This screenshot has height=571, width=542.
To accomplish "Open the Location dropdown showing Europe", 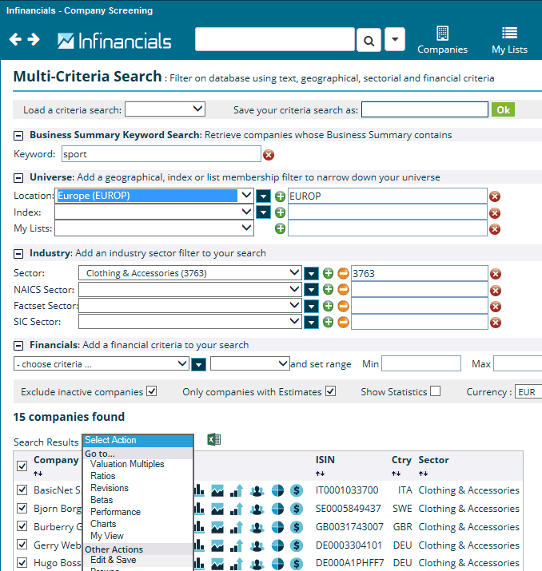I will point(154,196).
